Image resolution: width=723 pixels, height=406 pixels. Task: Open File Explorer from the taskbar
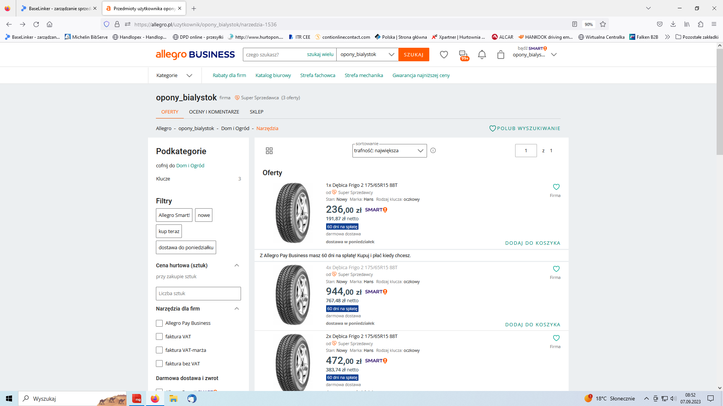tap(173, 399)
